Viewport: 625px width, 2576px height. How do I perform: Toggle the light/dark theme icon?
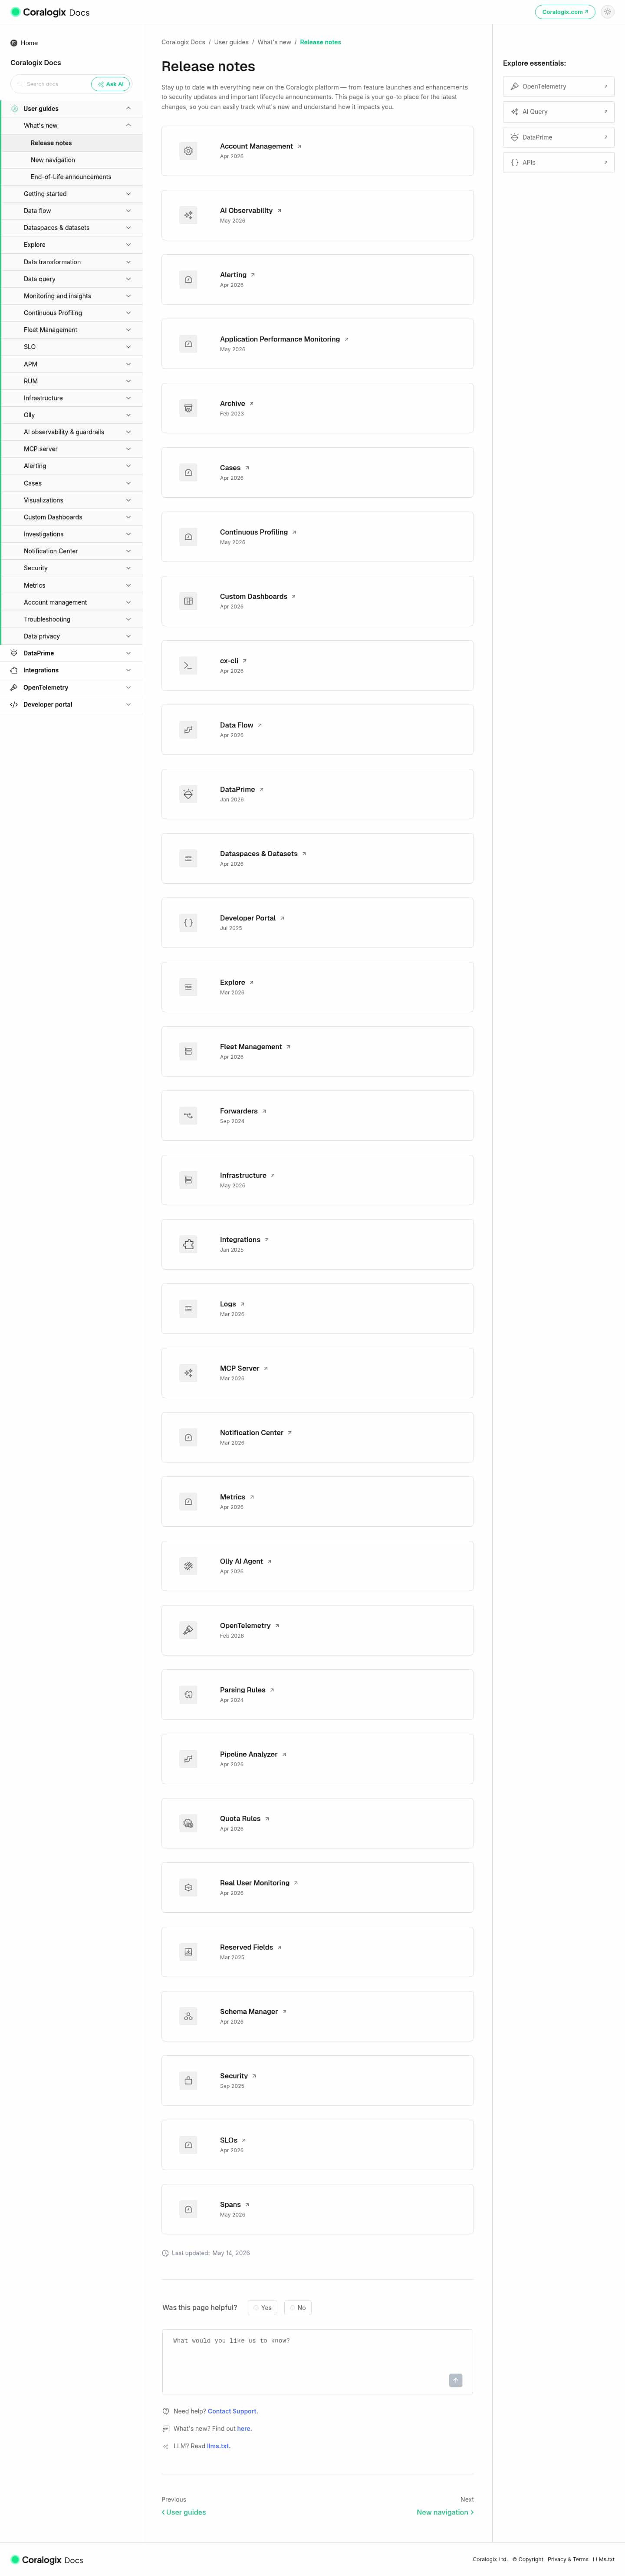coord(607,12)
